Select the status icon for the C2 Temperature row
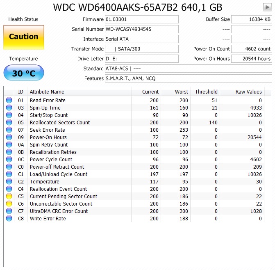Screen dimensions: 275x270 (x=9, y=181)
